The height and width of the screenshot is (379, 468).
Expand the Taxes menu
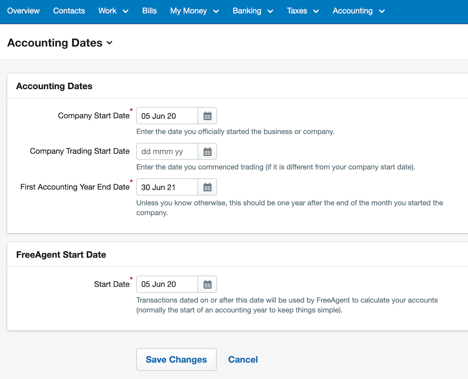point(303,11)
